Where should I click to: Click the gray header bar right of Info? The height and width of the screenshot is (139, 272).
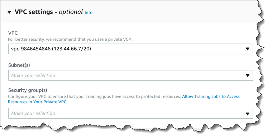pos(173,12)
